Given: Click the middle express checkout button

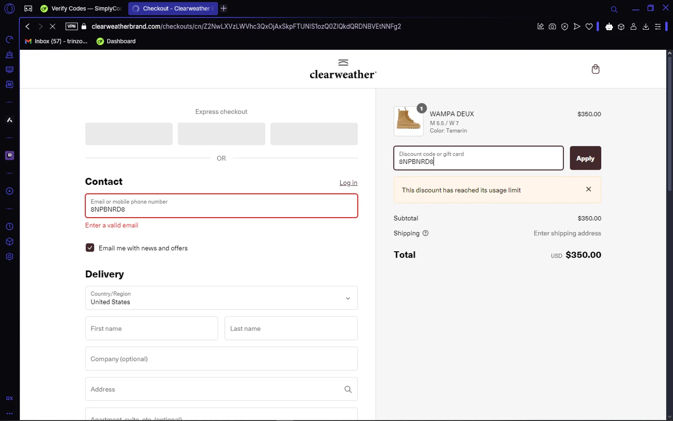Looking at the screenshot, I should click(x=221, y=134).
